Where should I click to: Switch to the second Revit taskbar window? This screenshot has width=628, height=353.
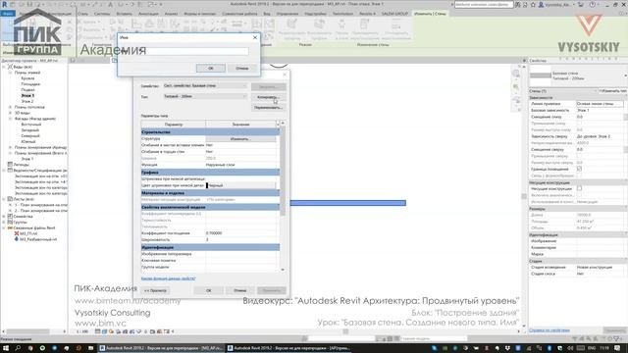288,348
